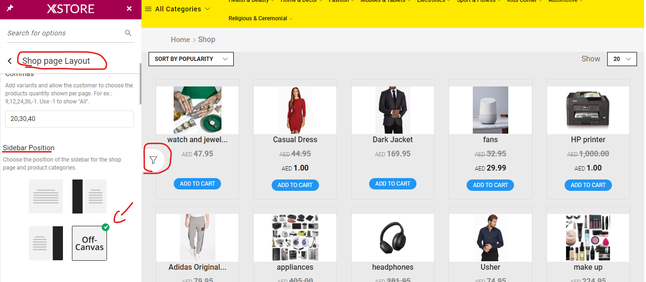Add Casual Dress to cart
Image resolution: width=646 pixels, height=282 pixels.
click(x=295, y=185)
